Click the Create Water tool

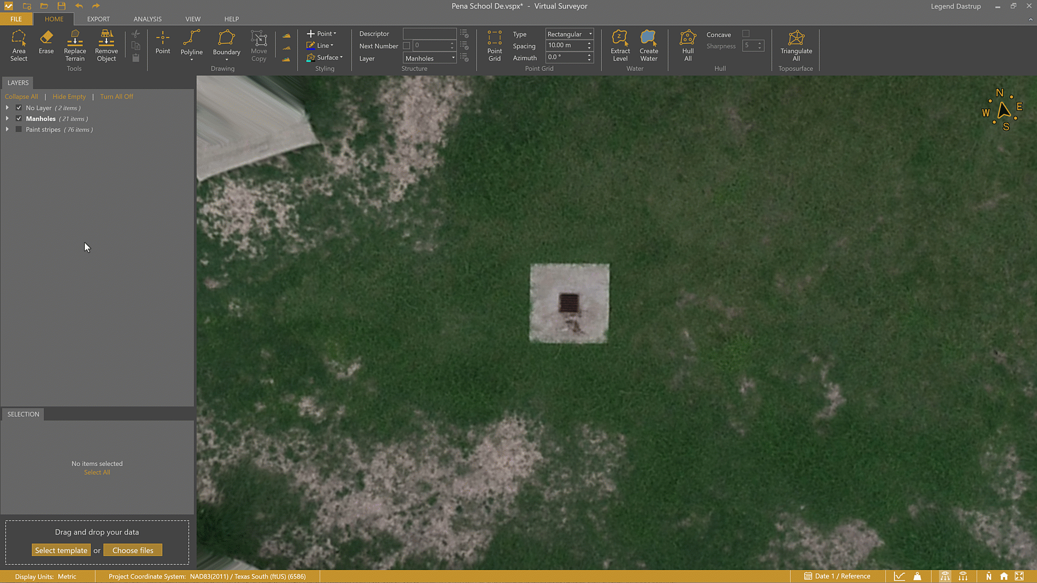[649, 46]
